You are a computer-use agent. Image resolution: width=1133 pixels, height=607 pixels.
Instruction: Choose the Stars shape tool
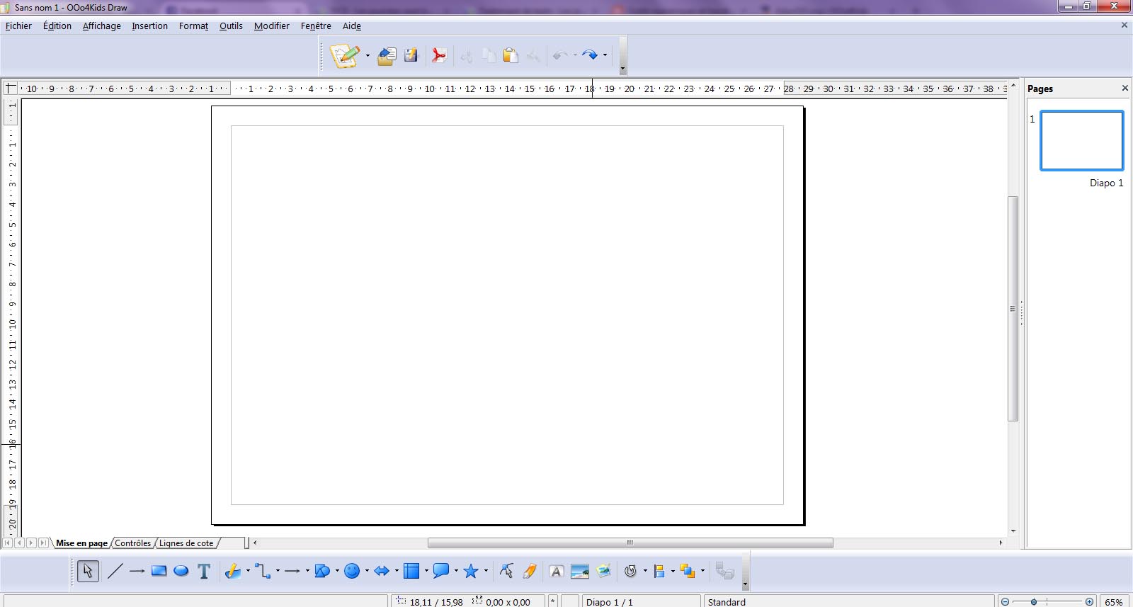point(471,571)
